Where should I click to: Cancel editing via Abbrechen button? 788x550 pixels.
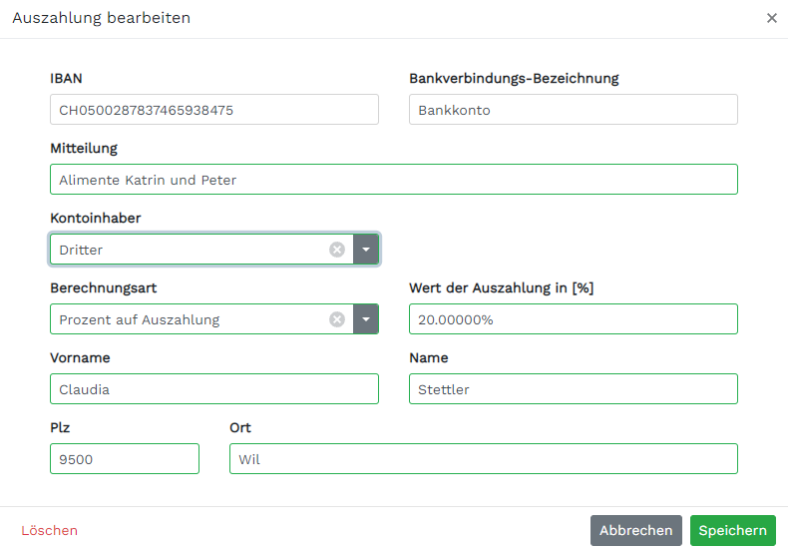[635, 530]
